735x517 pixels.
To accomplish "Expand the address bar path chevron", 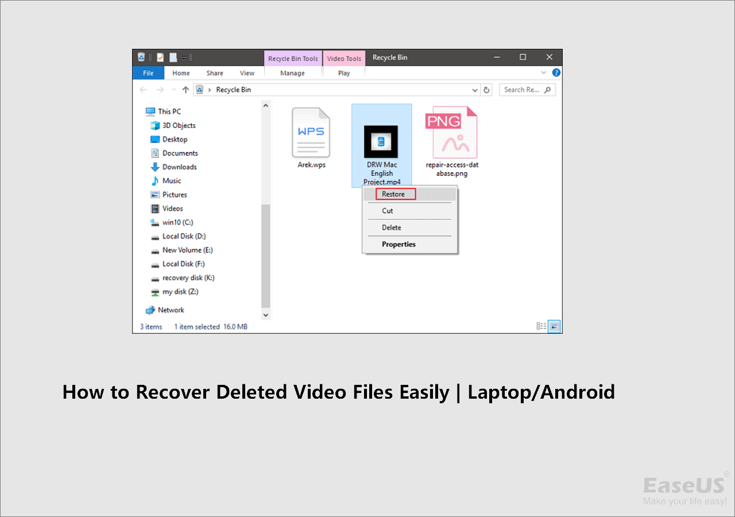I will (210, 90).
